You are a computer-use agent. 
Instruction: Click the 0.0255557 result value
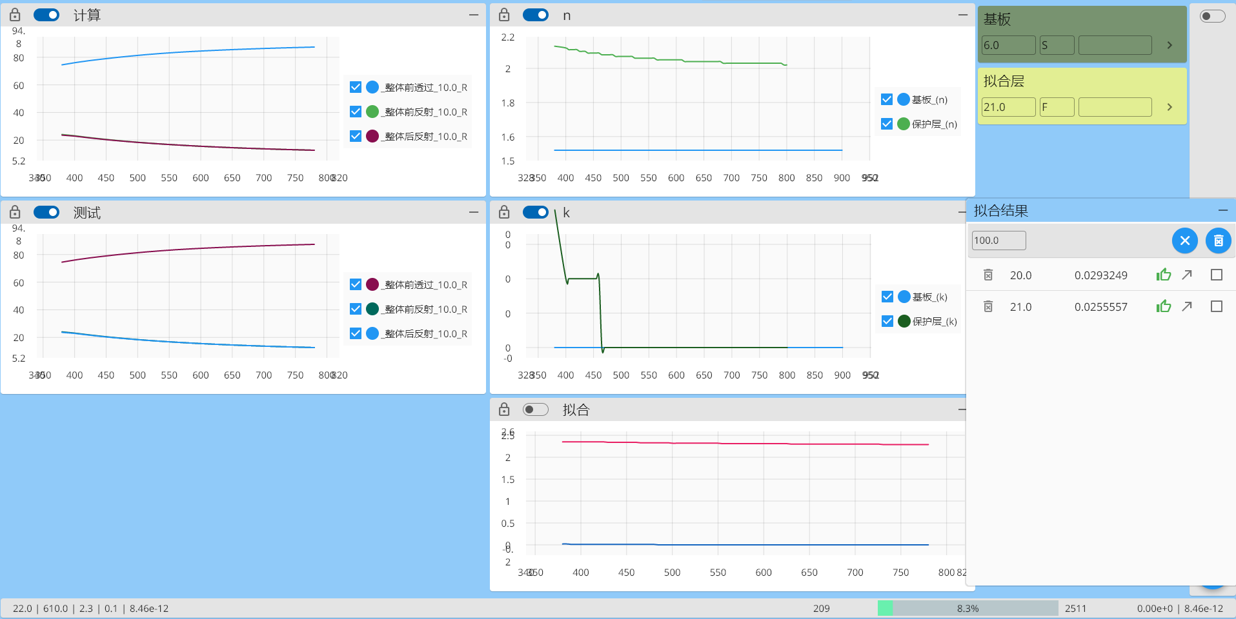(x=1100, y=307)
